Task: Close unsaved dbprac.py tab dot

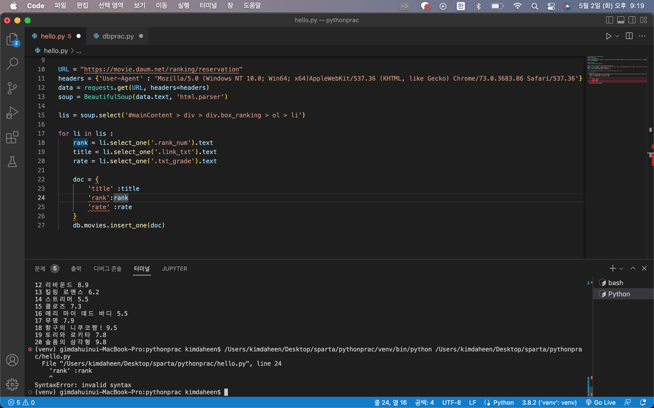Action: pyautogui.click(x=141, y=36)
